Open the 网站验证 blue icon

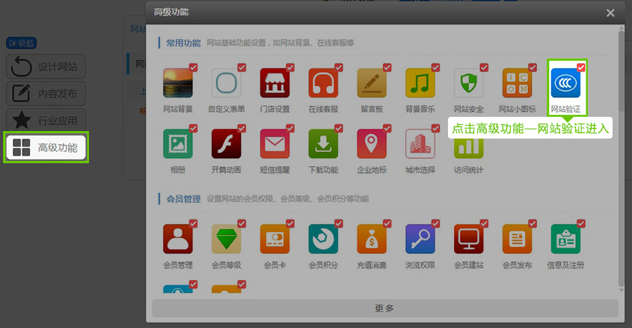click(x=565, y=83)
